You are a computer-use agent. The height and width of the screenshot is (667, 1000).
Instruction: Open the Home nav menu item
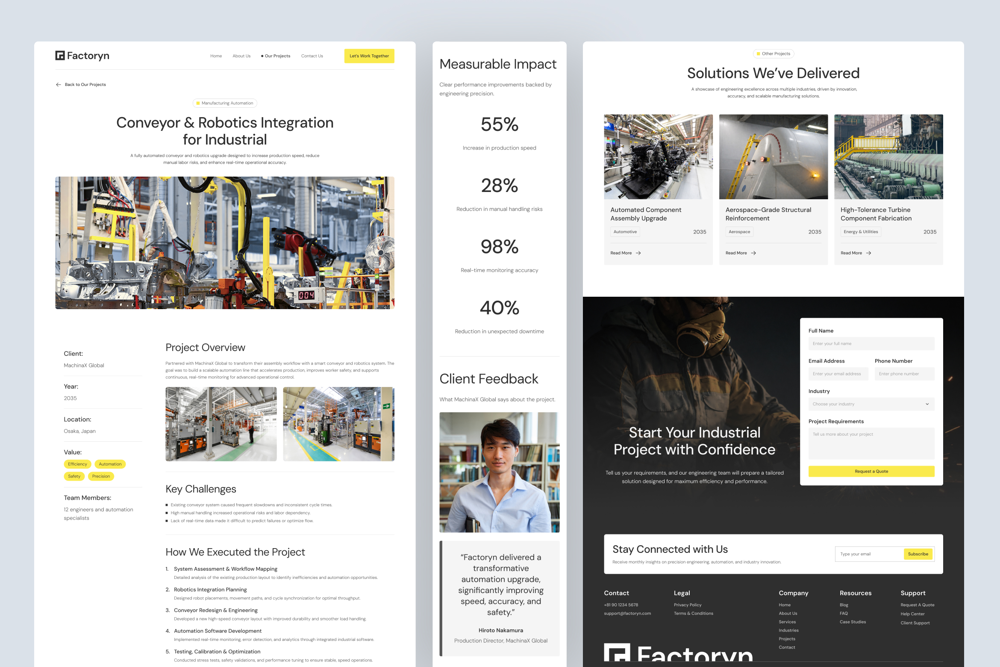tap(216, 56)
